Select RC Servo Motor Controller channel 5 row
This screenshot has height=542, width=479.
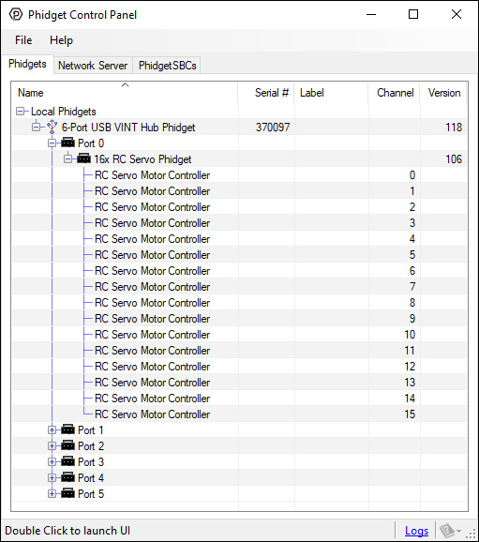tap(240, 254)
